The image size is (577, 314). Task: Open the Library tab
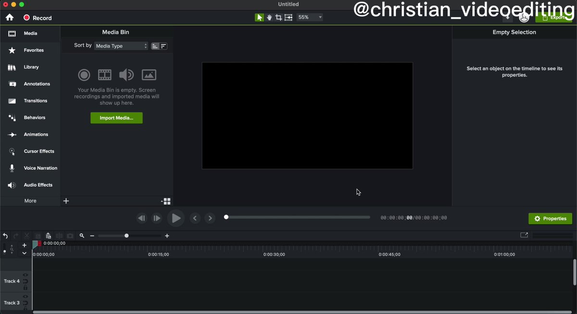[30, 67]
